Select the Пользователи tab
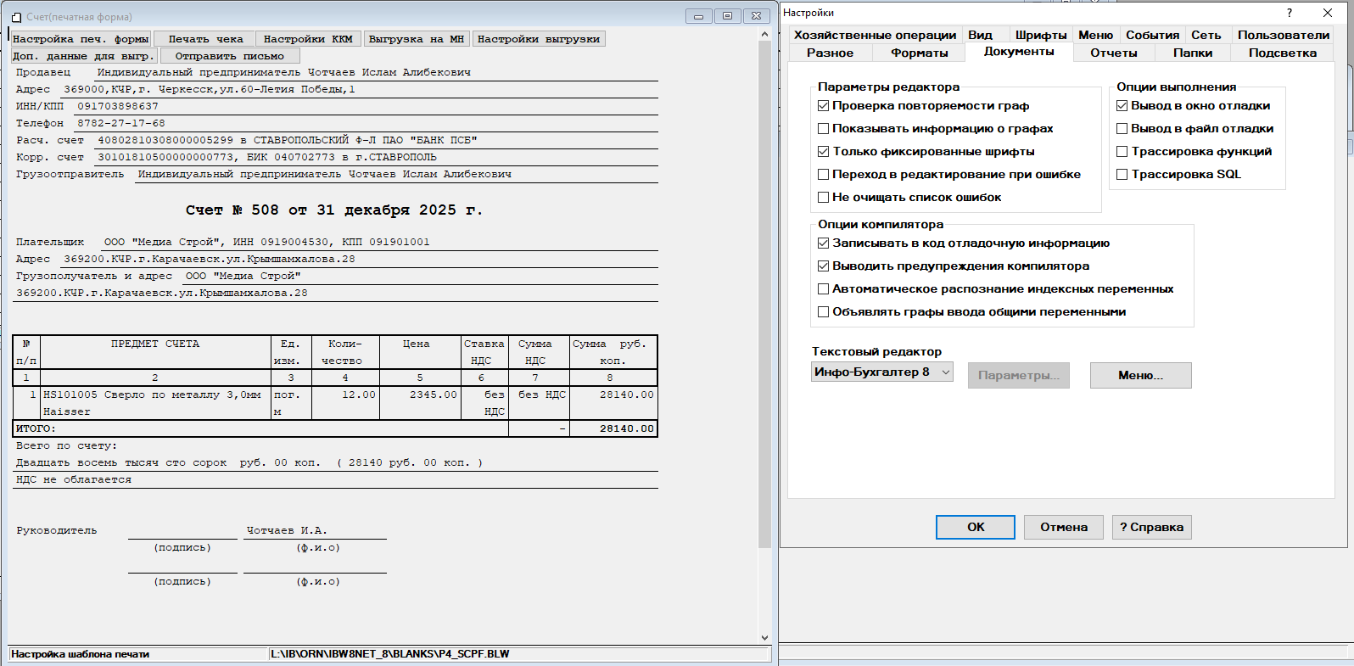Viewport: 1354px width, 666px height. [1283, 35]
